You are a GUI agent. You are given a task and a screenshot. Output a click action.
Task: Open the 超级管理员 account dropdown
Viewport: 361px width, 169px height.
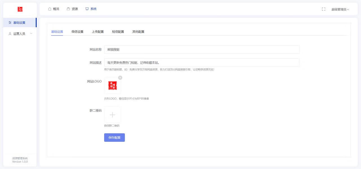pyautogui.click(x=340, y=9)
